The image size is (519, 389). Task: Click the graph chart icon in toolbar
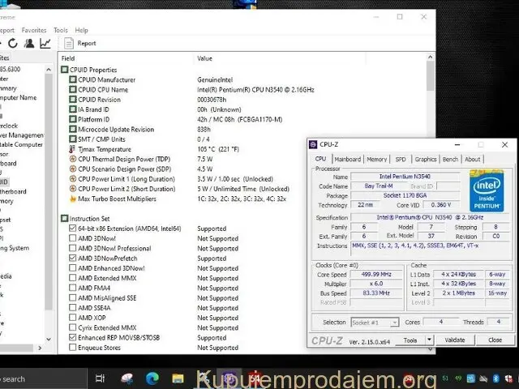tap(45, 43)
